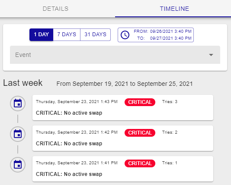Click calendar icon for 1:41 PM event
The height and width of the screenshot is (185, 231).
click(x=18, y=165)
